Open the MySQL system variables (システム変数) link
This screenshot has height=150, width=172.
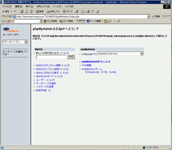pos(48,69)
